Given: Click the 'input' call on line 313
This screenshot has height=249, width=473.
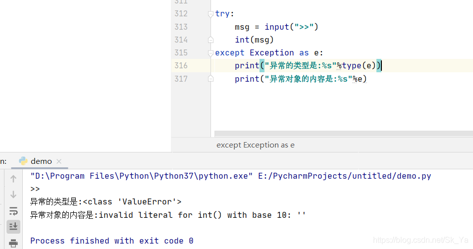Looking at the screenshot, I should 277,27.
